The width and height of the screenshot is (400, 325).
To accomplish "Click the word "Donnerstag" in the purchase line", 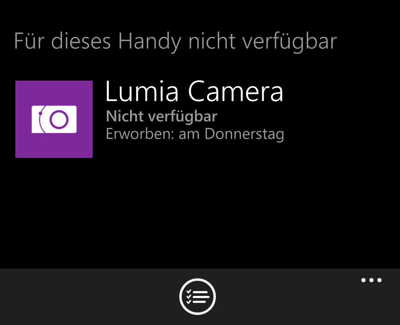I will pyautogui.click(x=244, y=134).
